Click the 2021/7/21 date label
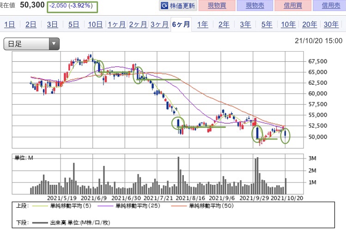 point(158,198)
